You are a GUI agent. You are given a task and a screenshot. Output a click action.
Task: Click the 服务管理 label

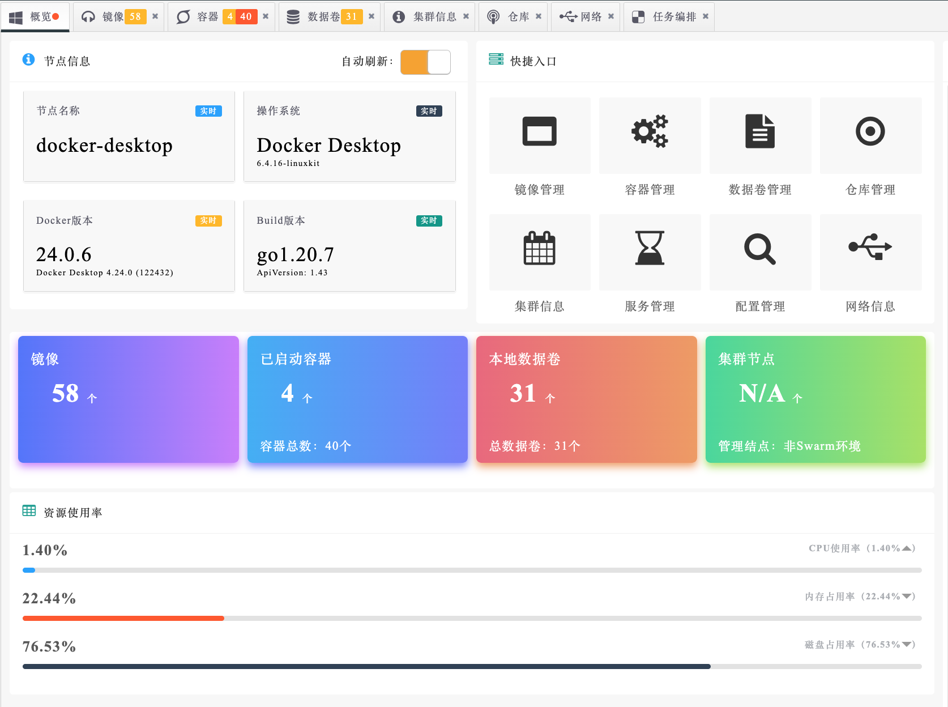tap(650, 306)
